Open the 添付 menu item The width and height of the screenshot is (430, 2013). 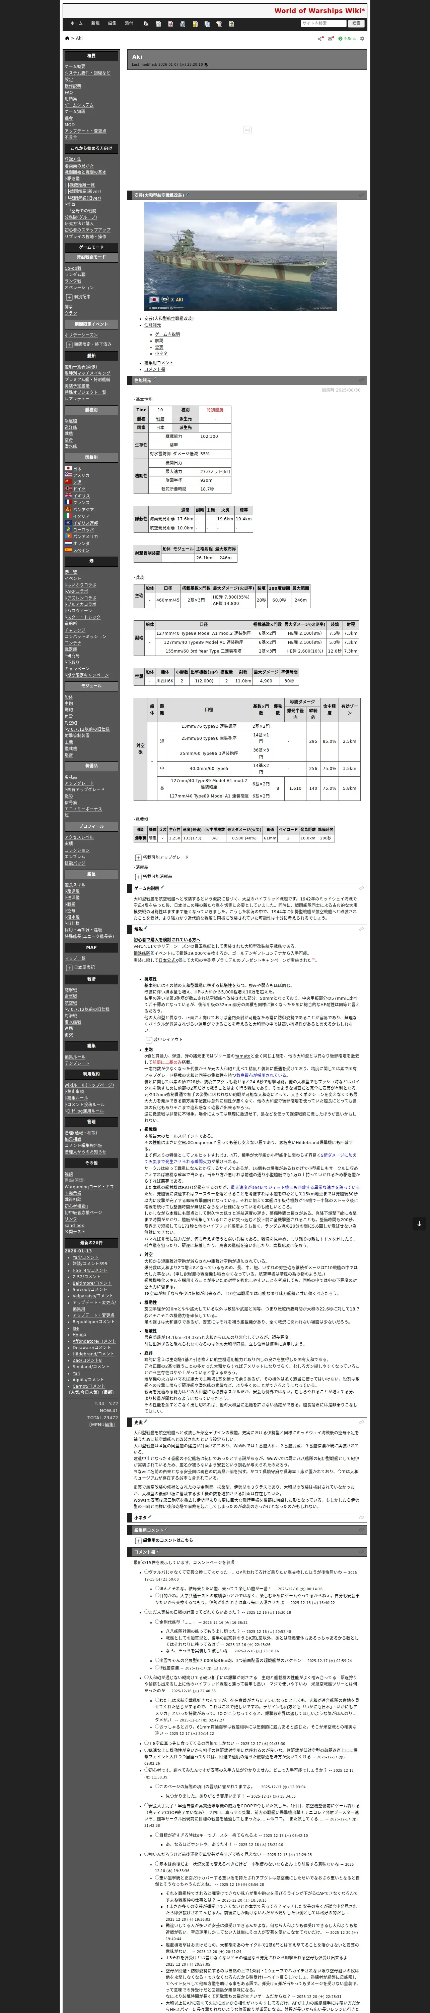point(129,23)
